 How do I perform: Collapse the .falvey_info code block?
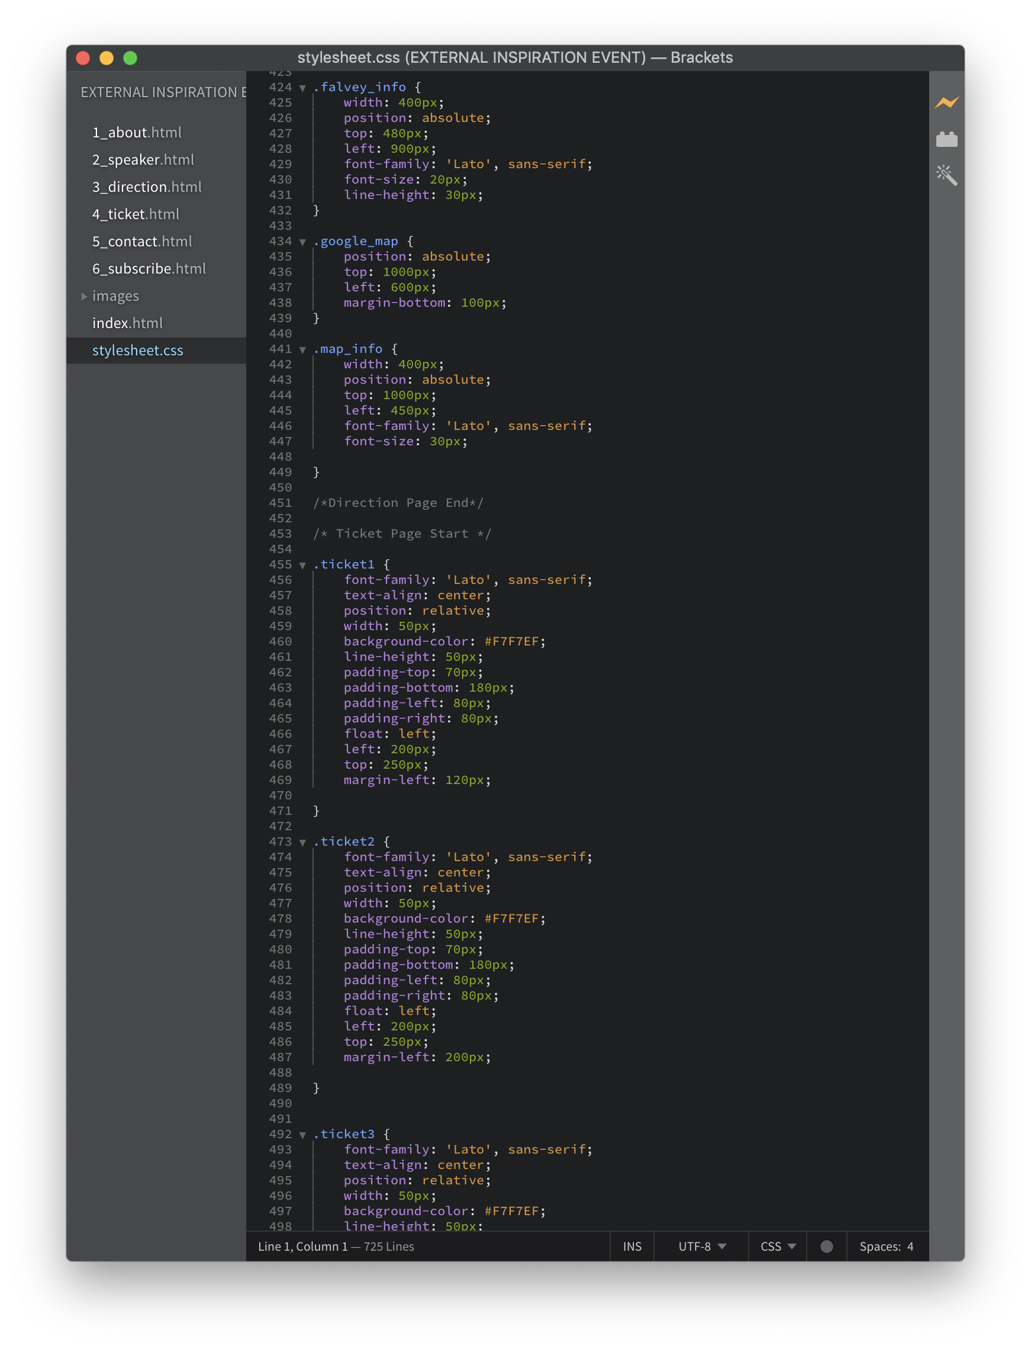click(x=302, y=88)
